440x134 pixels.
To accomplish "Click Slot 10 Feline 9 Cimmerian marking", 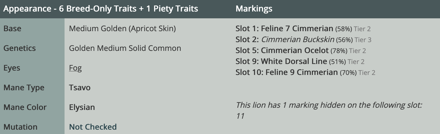I will coord(305,72).
